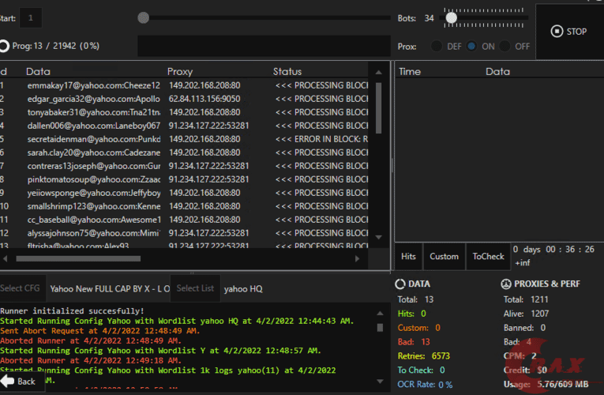The height and width of the screenshot is (395, 604).
Task: Click the Back arrow icon
Action: tap(7, 382)
